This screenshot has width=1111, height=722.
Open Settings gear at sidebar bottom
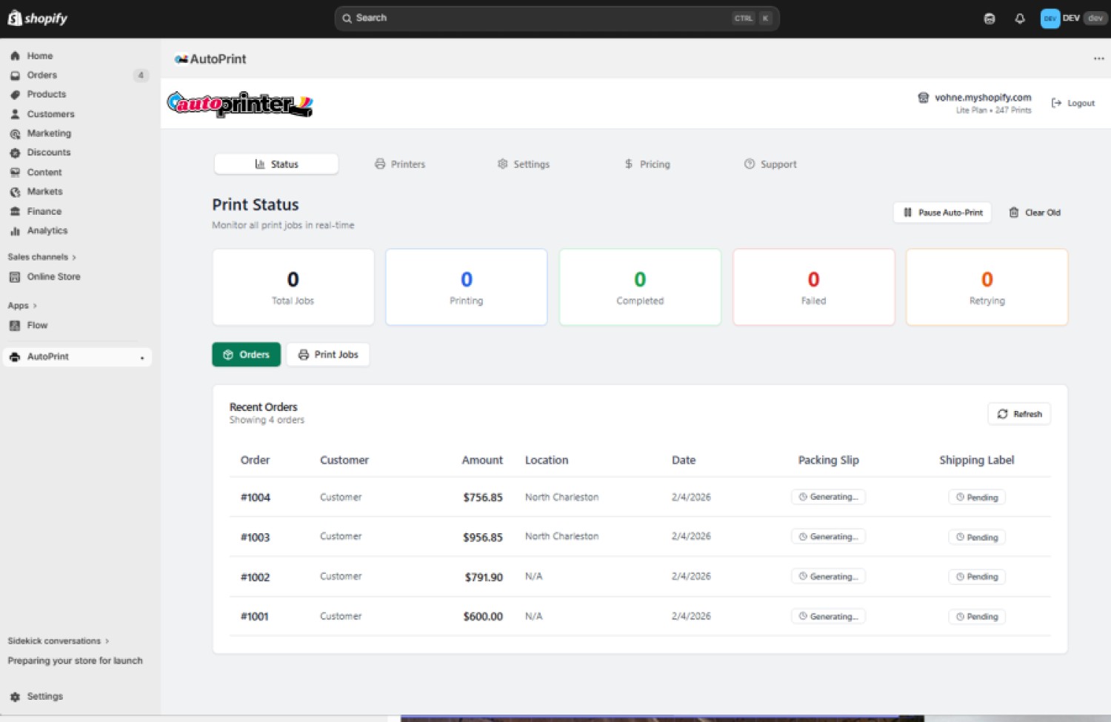[15, 697]
